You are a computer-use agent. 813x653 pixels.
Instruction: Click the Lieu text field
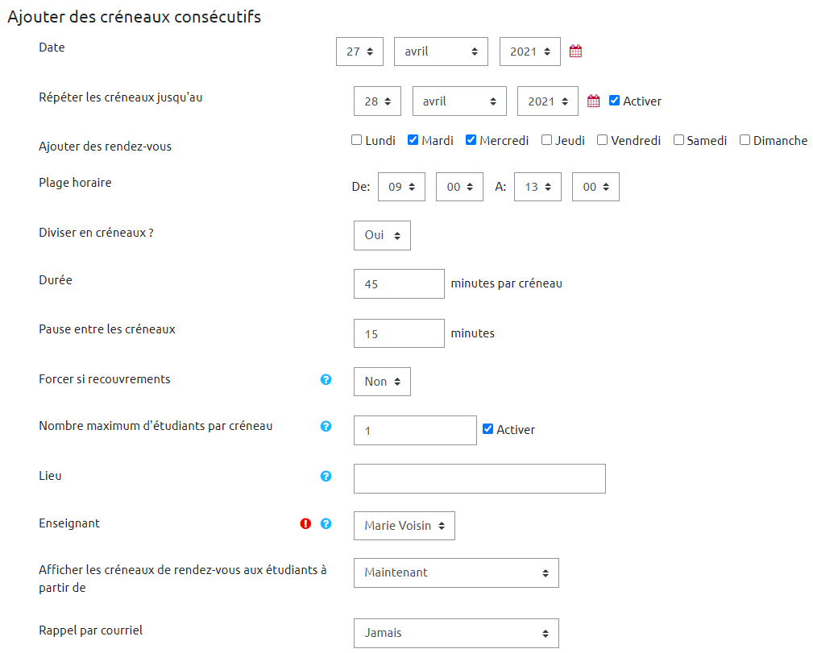click(479, 478)
